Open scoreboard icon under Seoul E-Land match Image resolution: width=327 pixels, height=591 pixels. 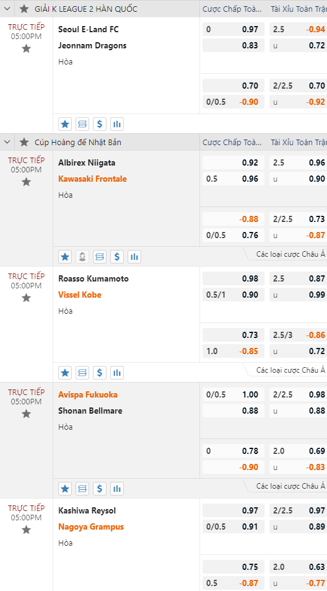82,123
